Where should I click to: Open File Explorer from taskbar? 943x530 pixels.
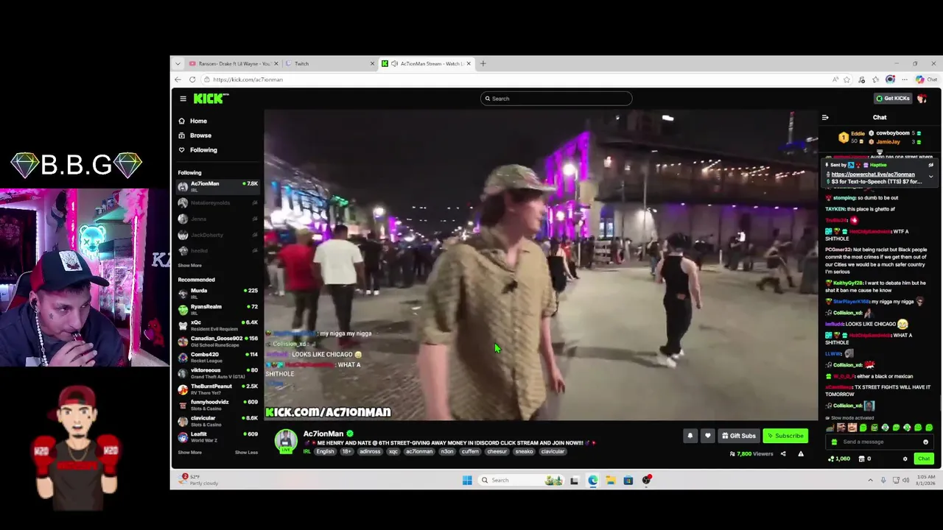click(610, 481)
